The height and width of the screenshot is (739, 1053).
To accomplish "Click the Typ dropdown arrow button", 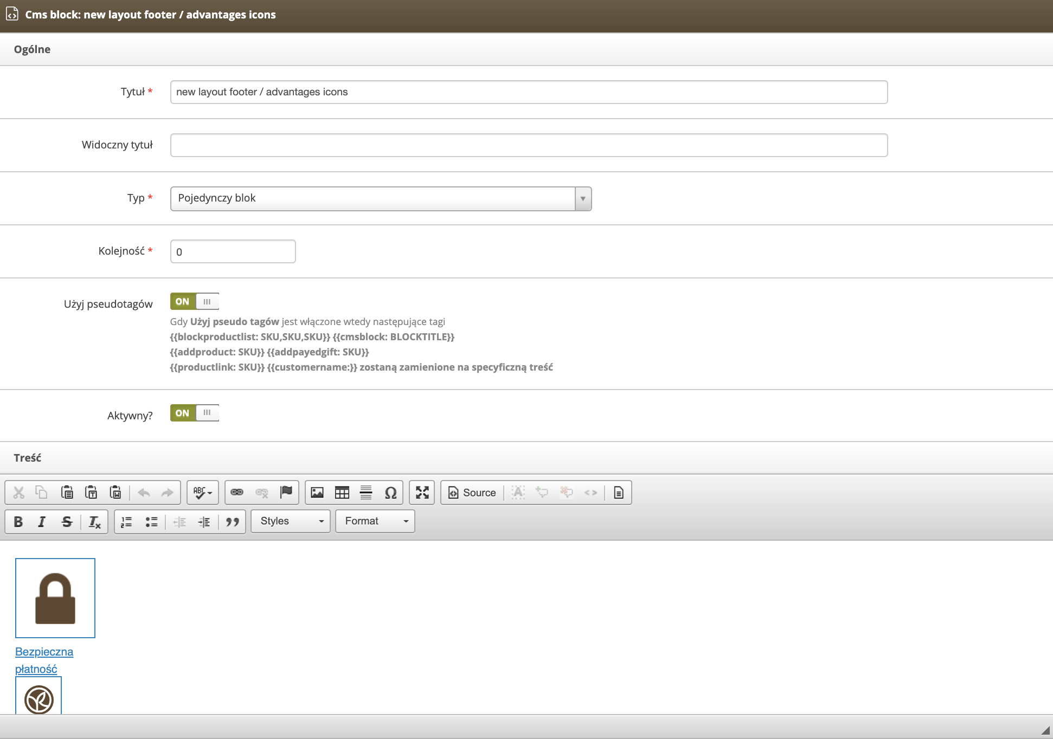I will point(583,198).
